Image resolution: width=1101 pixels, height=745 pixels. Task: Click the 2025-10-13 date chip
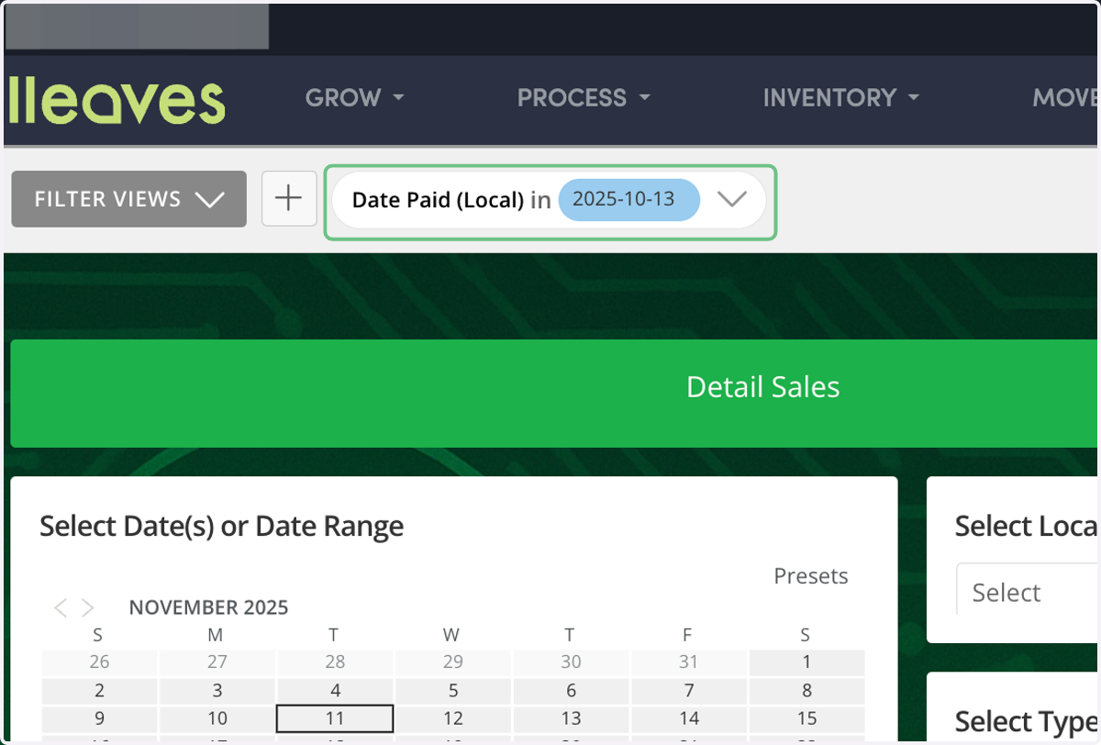(628, 200)
